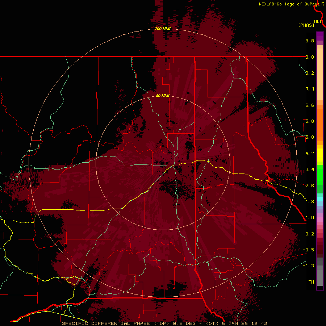
Task: Click the 4.2 value on the scale
Action: click(x=310, y=154)
